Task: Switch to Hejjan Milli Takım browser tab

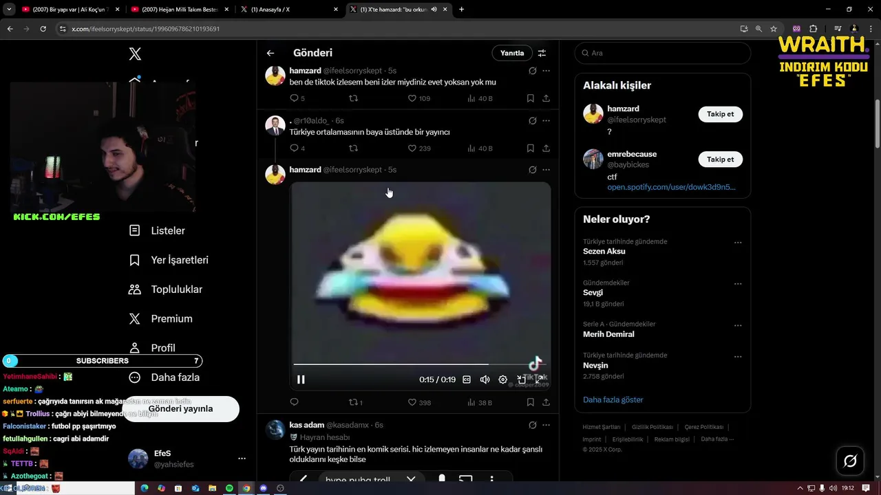Action: [179, 9]
